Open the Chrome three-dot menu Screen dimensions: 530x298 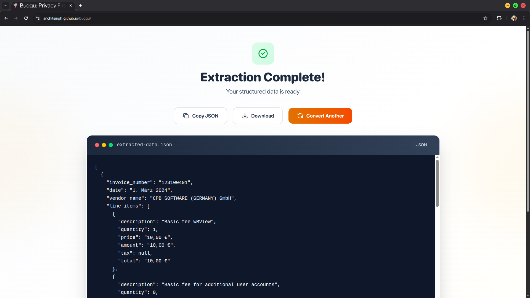coord(524,18)
